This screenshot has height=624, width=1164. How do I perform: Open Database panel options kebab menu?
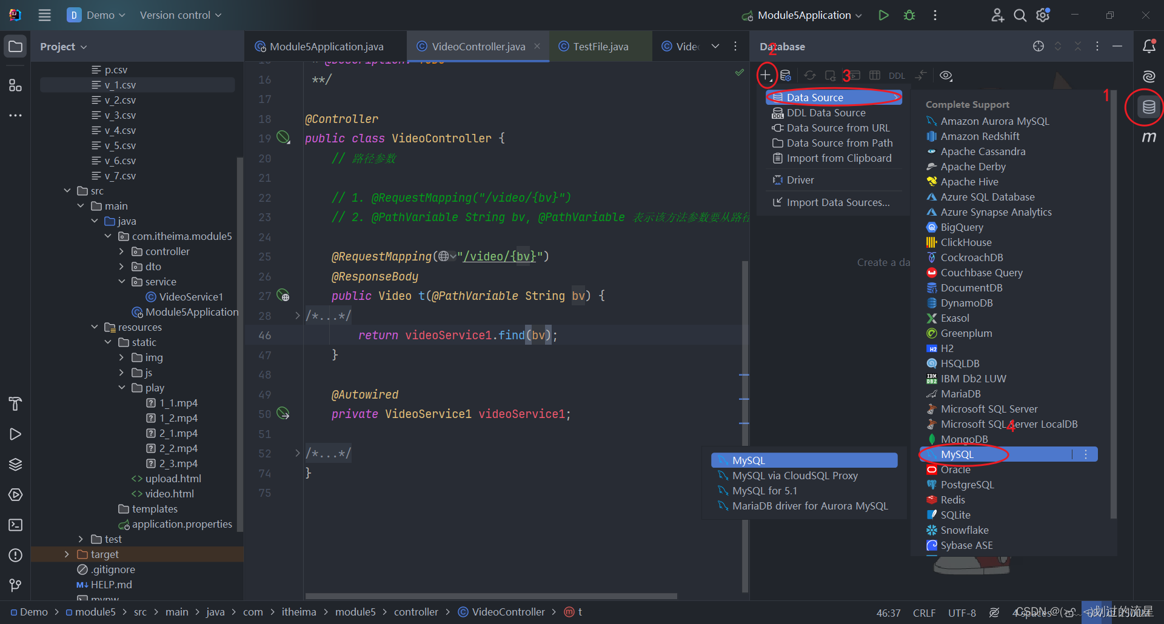(x=1097, y=46)
